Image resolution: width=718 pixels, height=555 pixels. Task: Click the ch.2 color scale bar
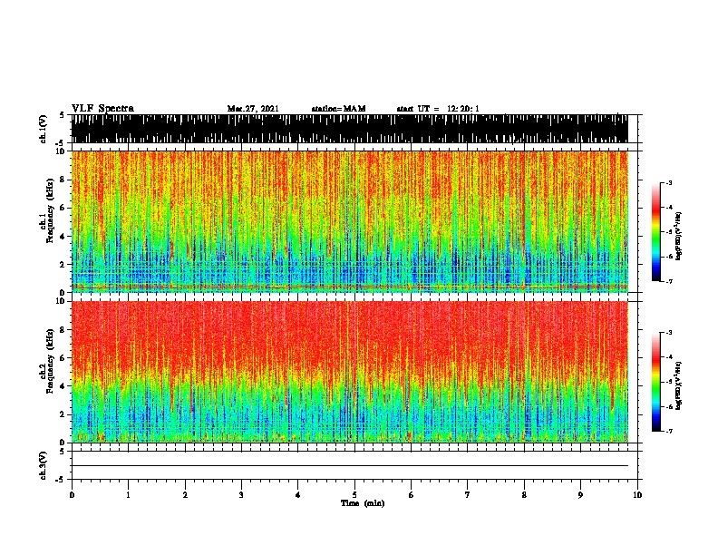pyautogui.click(x=656, y=382)
